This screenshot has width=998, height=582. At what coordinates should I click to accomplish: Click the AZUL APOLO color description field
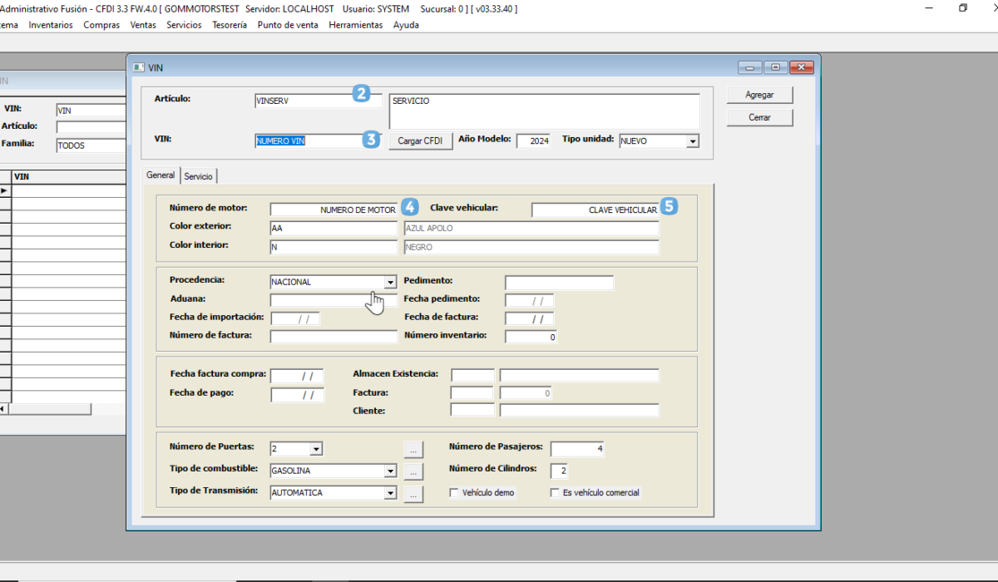click(531, 228)
